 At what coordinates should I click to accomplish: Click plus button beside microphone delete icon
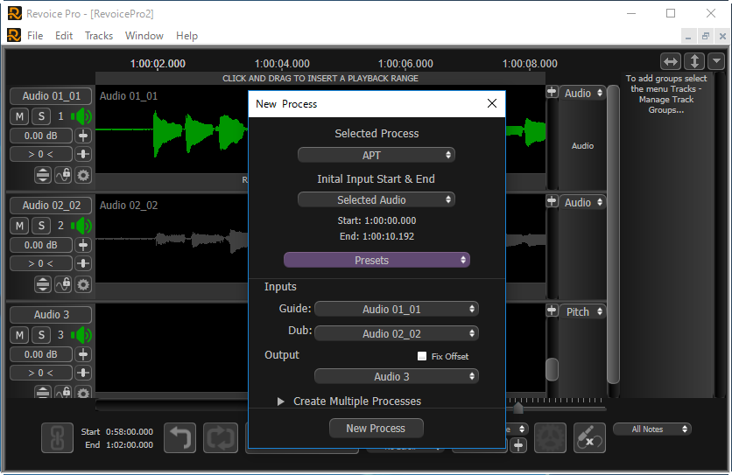(x=518, y=445)
